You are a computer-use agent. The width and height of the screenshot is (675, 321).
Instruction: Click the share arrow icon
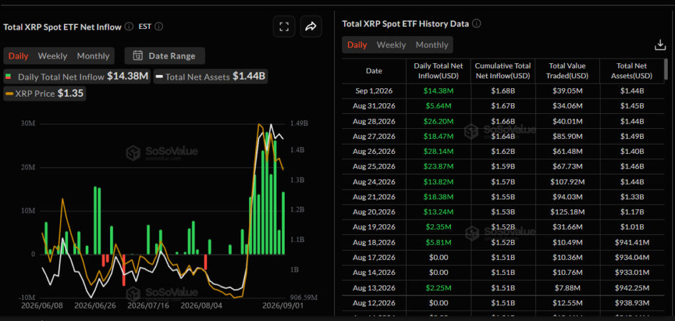click(311, 27)
